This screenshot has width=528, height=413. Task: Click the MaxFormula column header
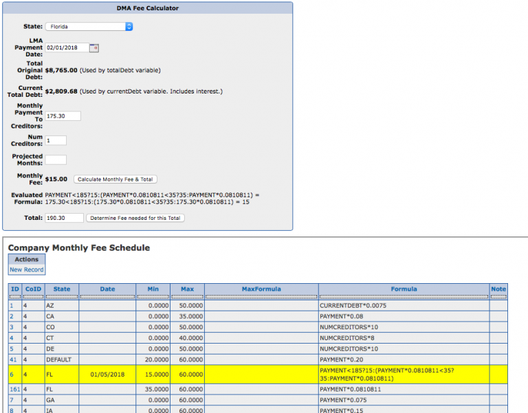point(261,289)
